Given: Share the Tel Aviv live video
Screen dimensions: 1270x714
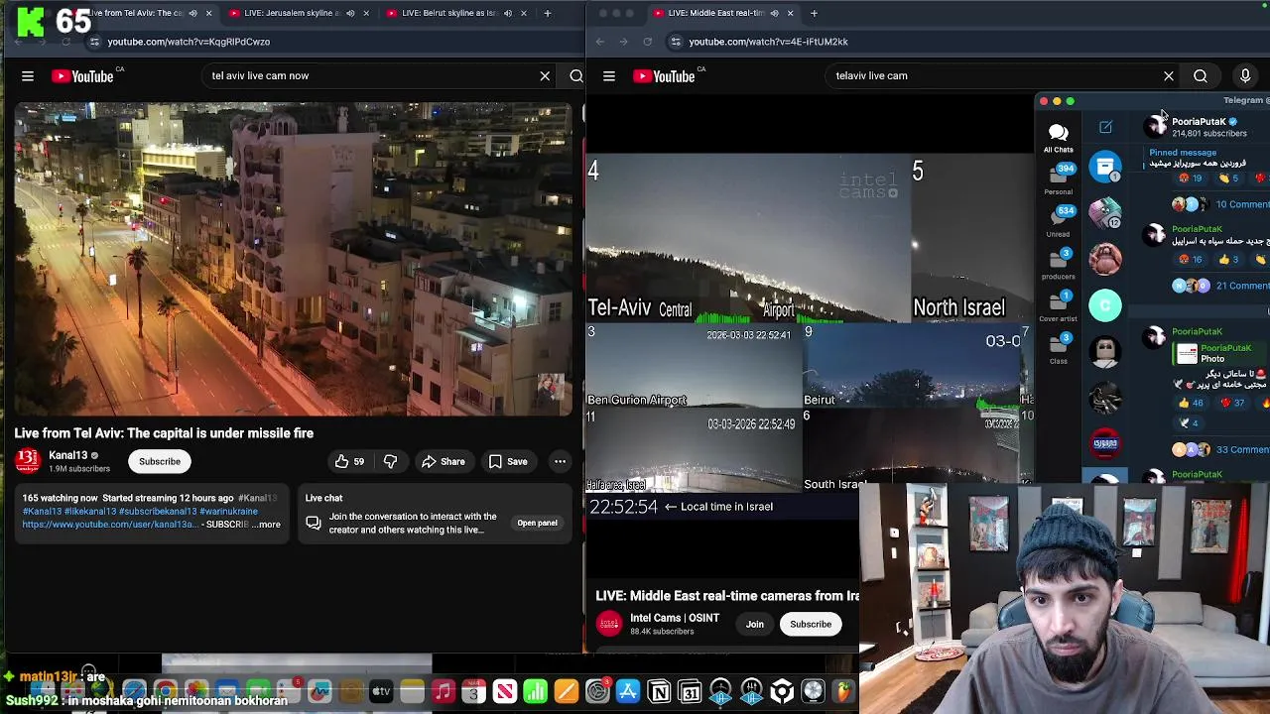Looking at the screenshot, I should click(443, 461).
